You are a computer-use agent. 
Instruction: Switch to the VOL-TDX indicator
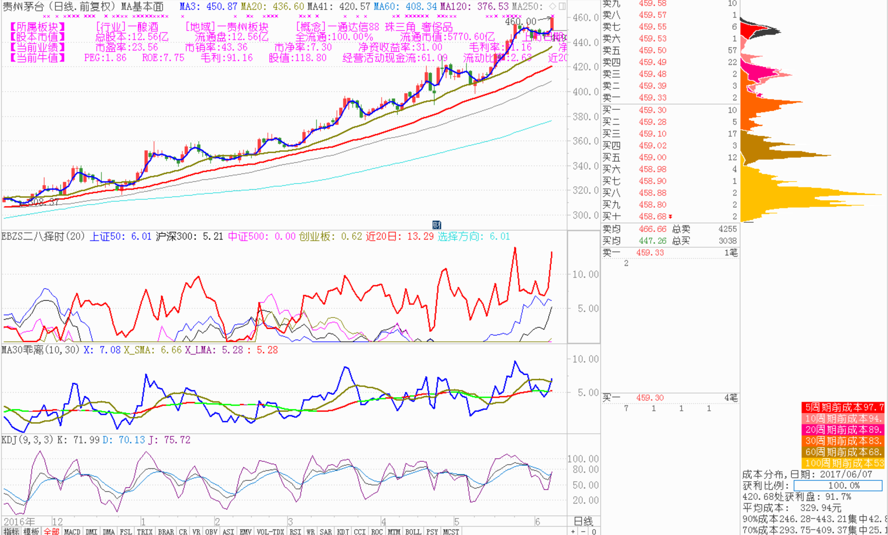tap(270, 531)
